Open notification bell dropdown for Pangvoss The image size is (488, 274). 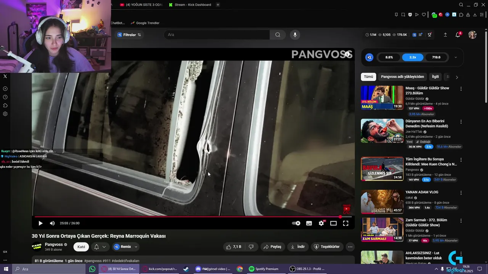pos(100,247)
